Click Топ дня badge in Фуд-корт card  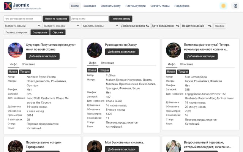25,72
